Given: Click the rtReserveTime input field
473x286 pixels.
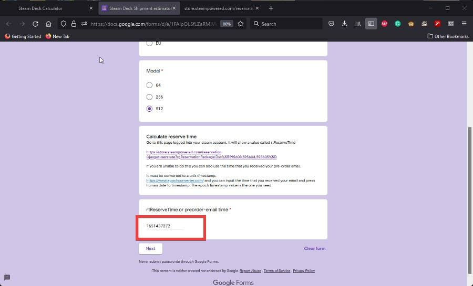Looking at the screenshot, I should (x=164, y=226).
